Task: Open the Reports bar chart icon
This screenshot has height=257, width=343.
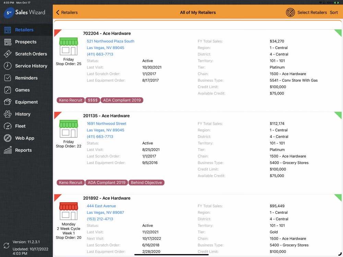Action: (x=8, y=150)
